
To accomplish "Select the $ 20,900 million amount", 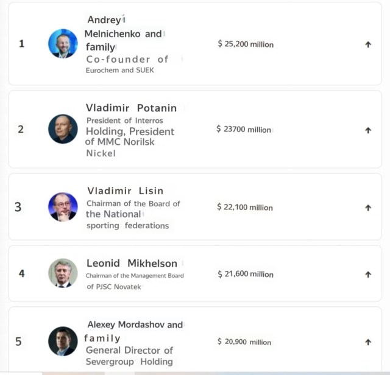I will tap(244, 342).
